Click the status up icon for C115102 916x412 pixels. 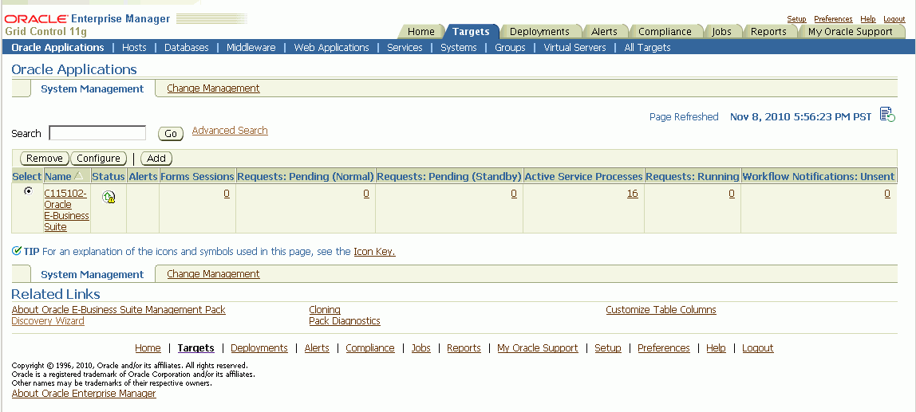[109, 198]
